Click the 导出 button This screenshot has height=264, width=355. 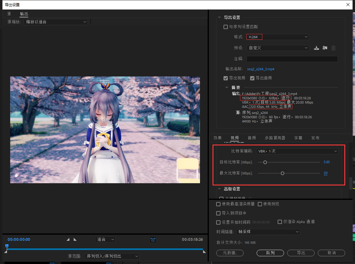tap(301, 253)
